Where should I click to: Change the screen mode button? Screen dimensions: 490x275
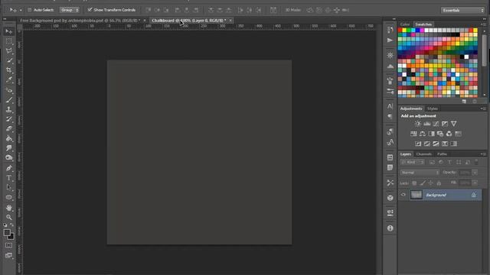coord(8,255)
